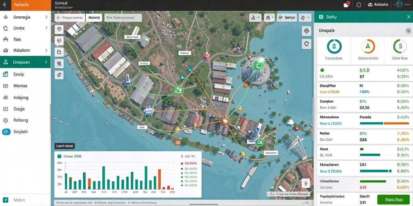Click the orange junction node marker on map
This screenshot has height=206, width=413.
coord(224,121)
